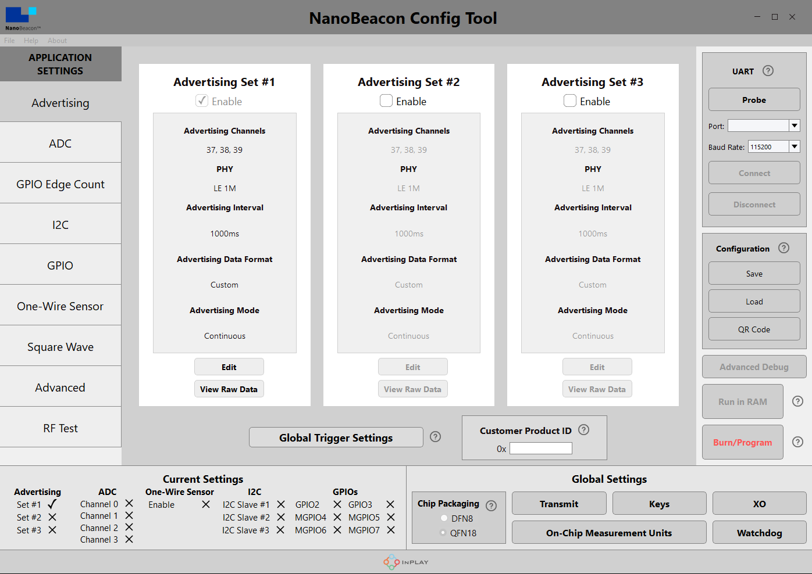Image resolution: width=812 pixels, height=574 pixels.
Task: Click the Probe button
Action: tap(754, 100)
